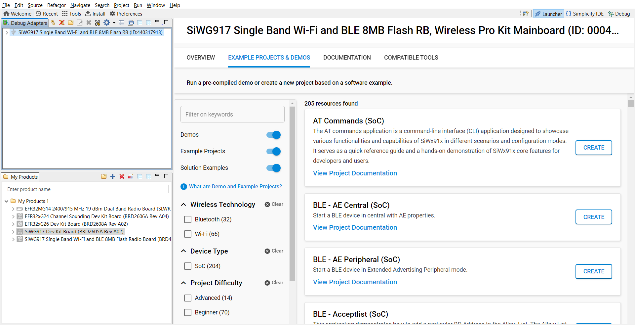Click the red X delete product icon
Image resolution: width=635 pixels, height=325 pixels.
(x=122, y=176)
